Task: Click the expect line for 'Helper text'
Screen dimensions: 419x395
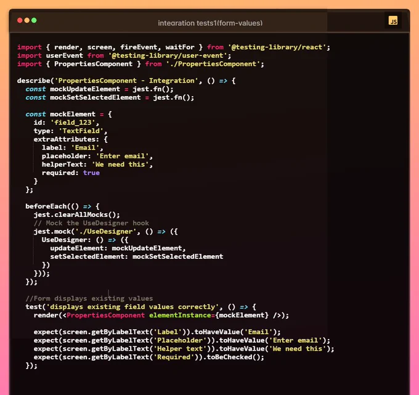Action: coord(184,349)
